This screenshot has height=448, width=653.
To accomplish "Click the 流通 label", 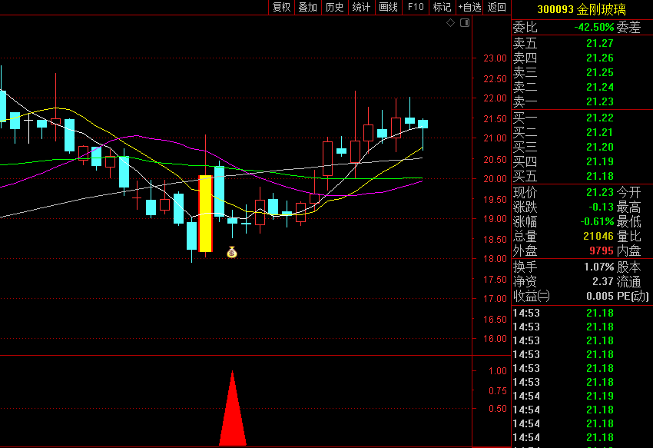I will [628, 282].
